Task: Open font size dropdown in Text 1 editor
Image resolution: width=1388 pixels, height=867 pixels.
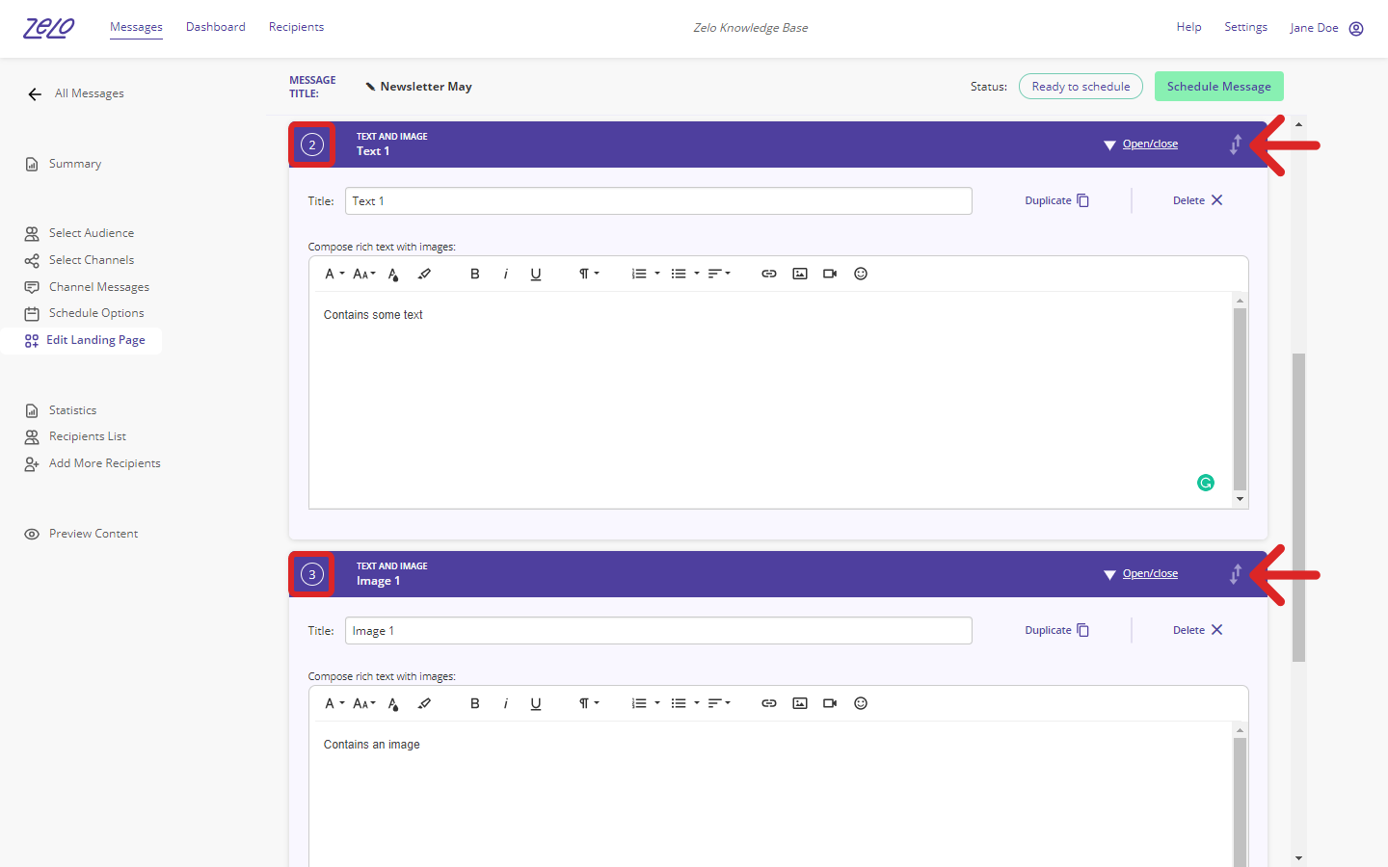Action: pos(364,274)
